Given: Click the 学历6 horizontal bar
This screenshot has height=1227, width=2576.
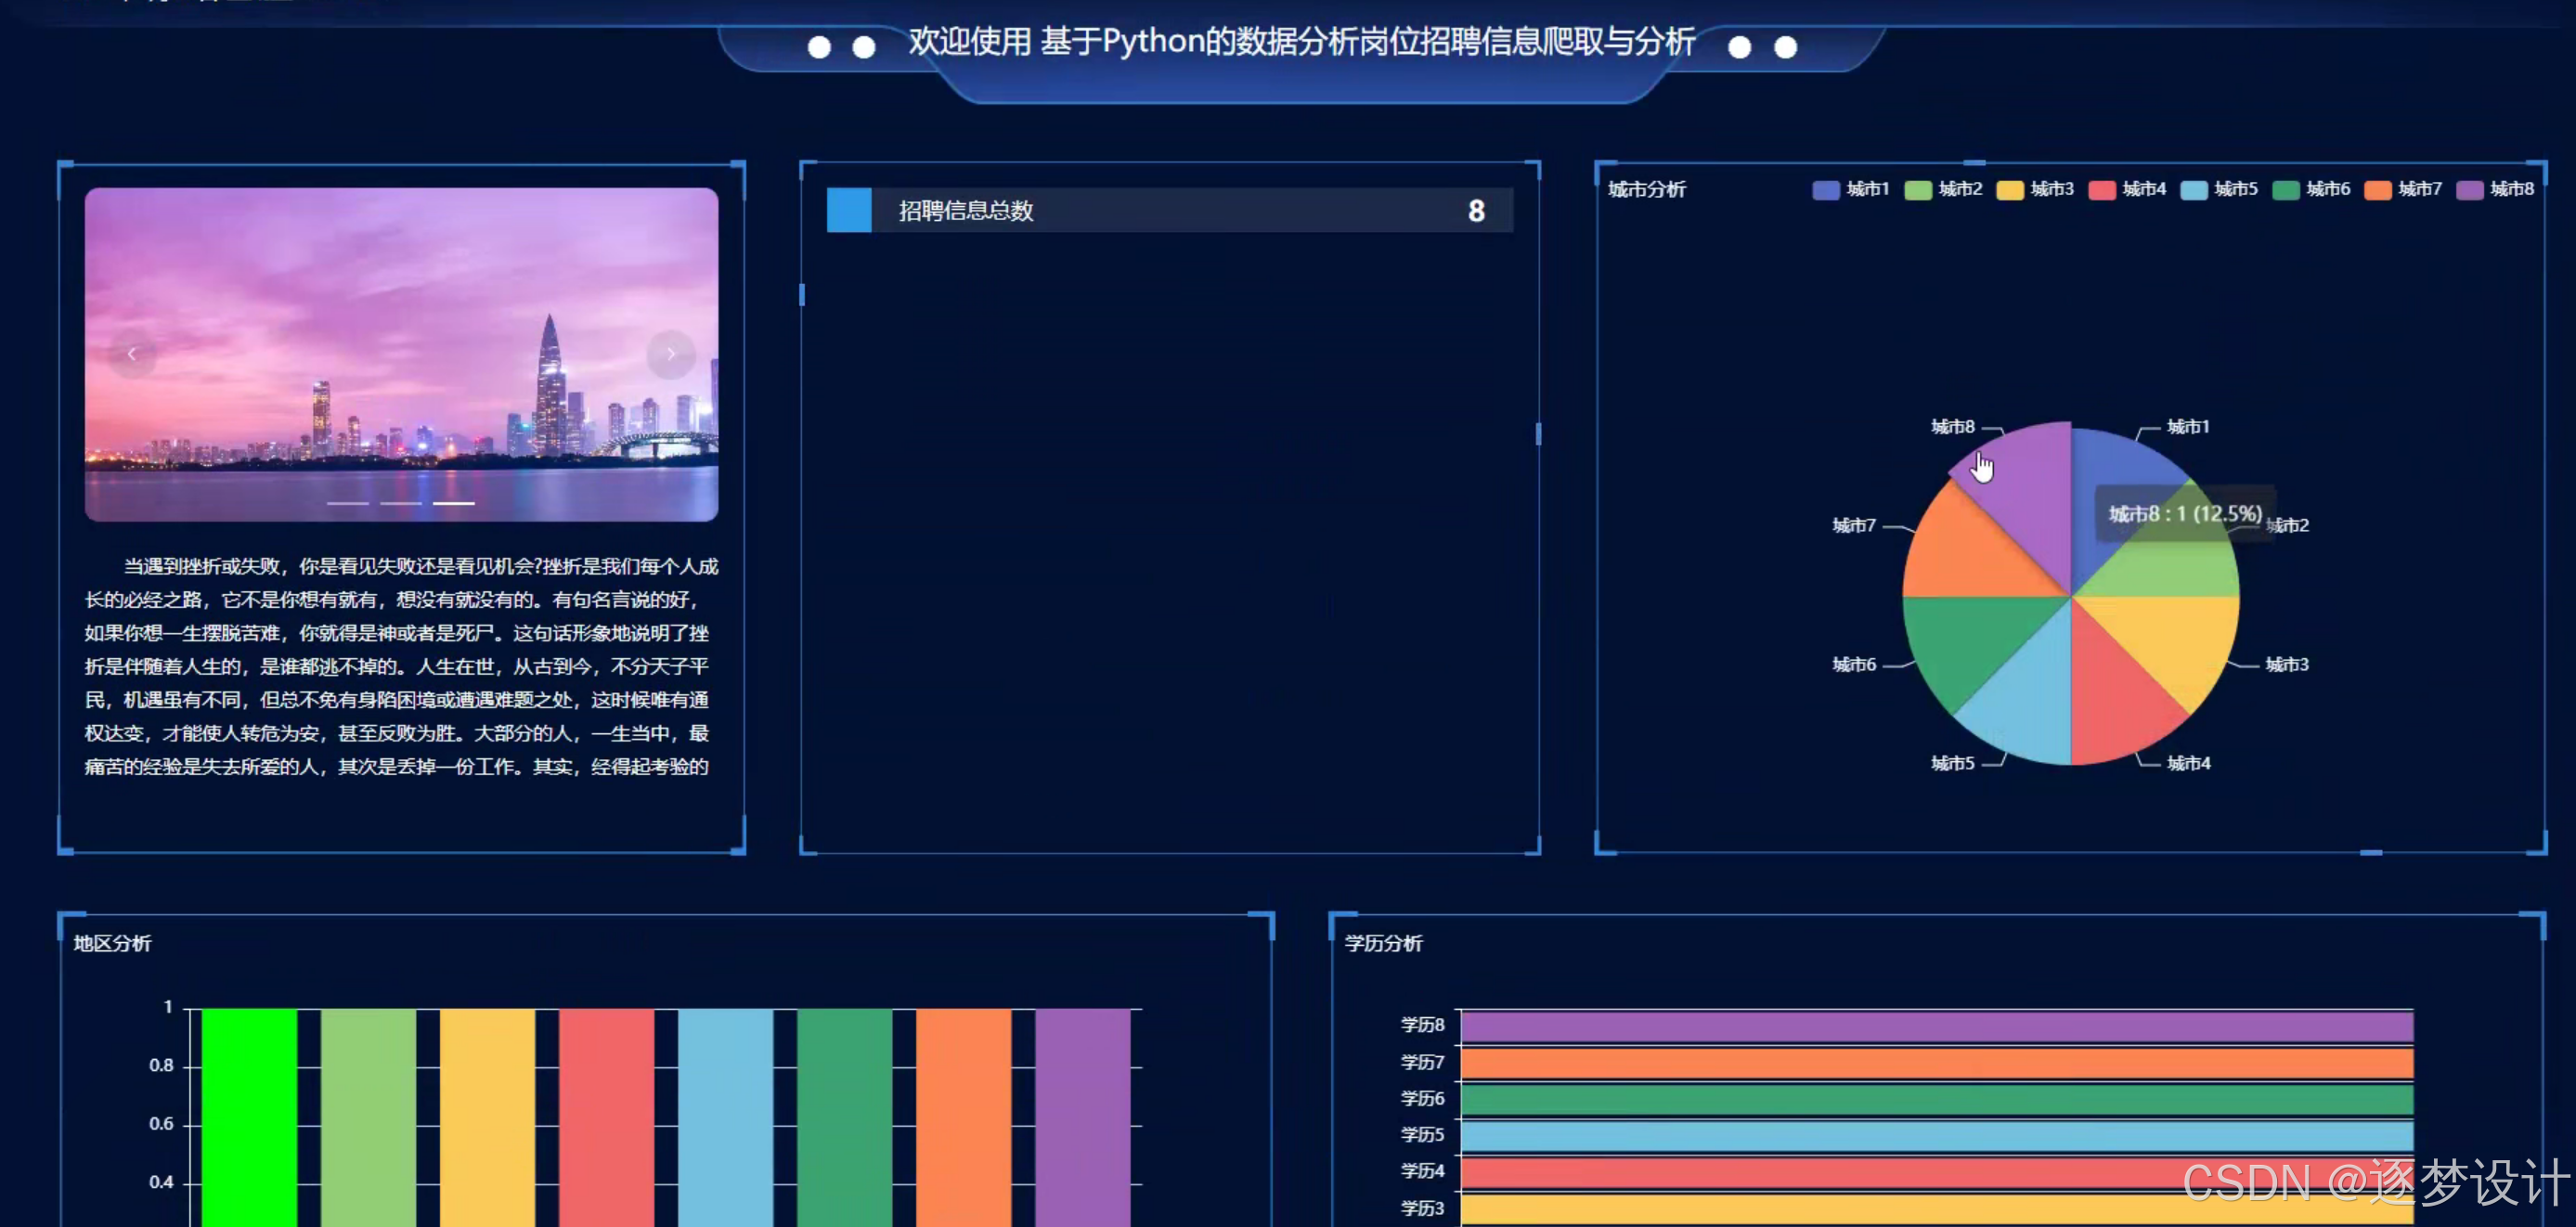Looking at the screenshot, I should tap(1937, 1099).
